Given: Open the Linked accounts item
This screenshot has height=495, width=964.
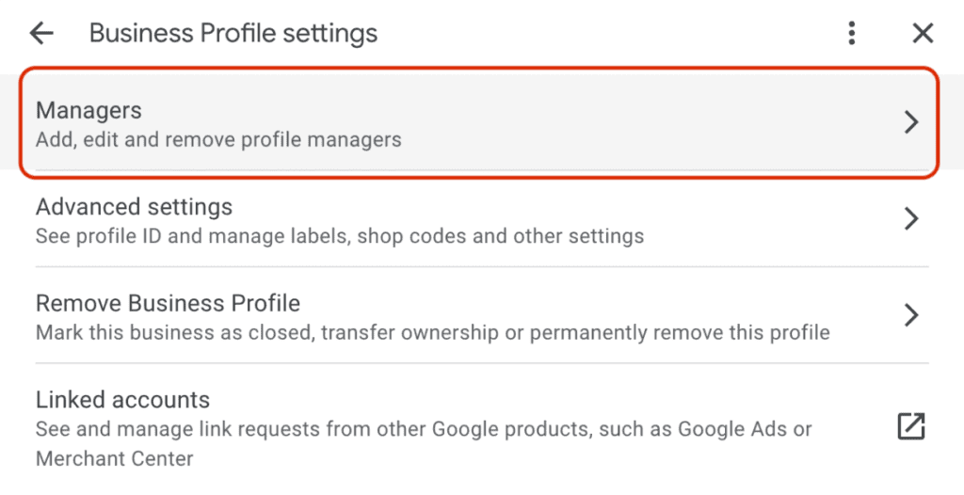Looking at the screenshot, I should click(x=122, y=400).
